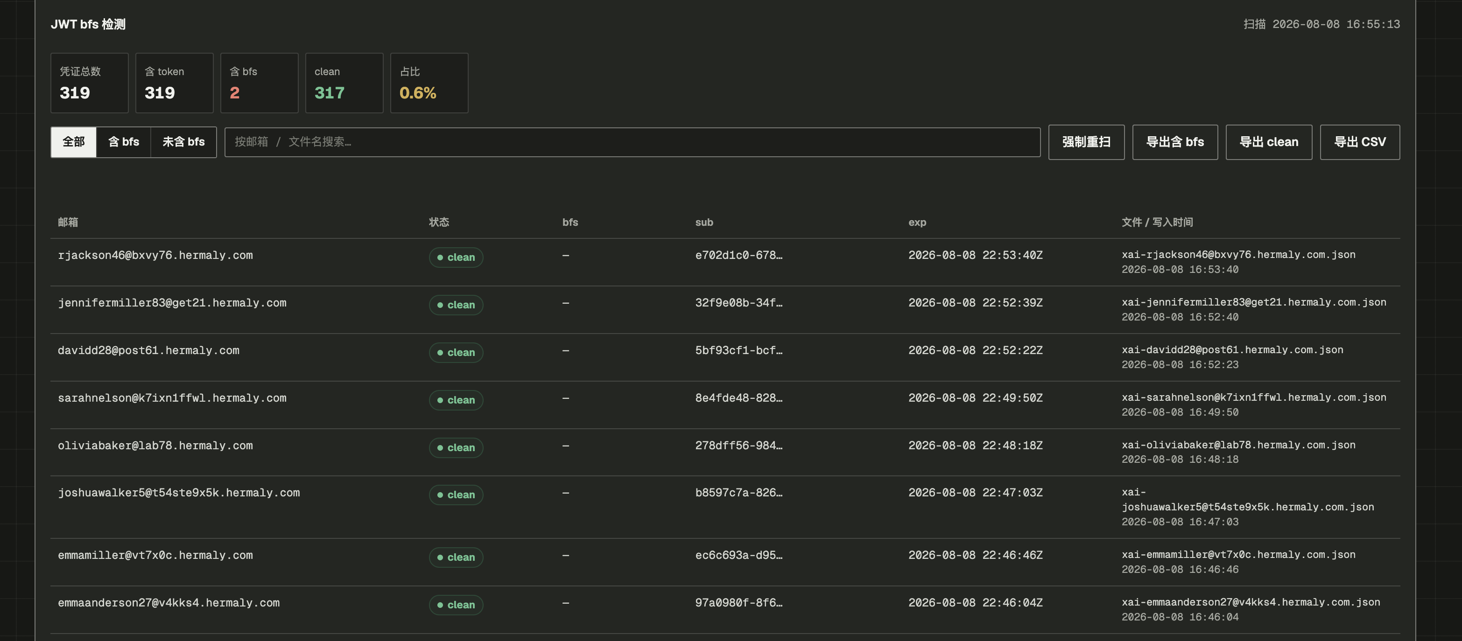
Task: Click file name xai-oliviabaker@lab78.hermaly.com.json
Action: coord(1238,446)
